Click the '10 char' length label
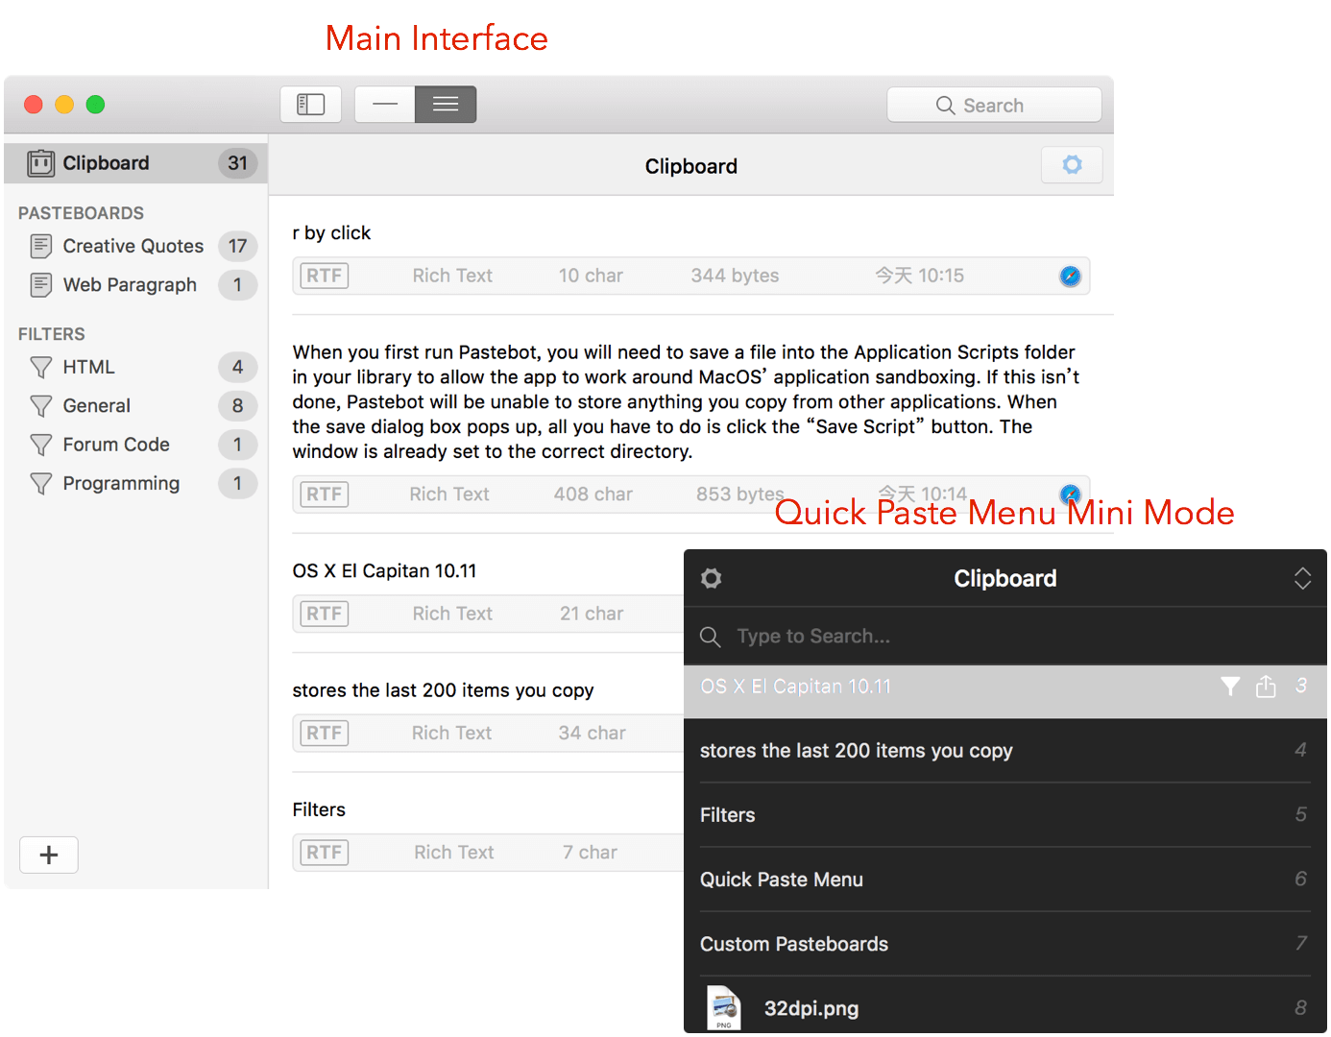The image size is (1331, 1037). (x=591, y=276)
